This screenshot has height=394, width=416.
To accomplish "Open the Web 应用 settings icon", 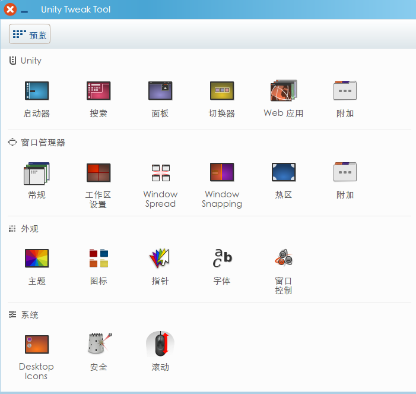I will click(x=284, y=91).
